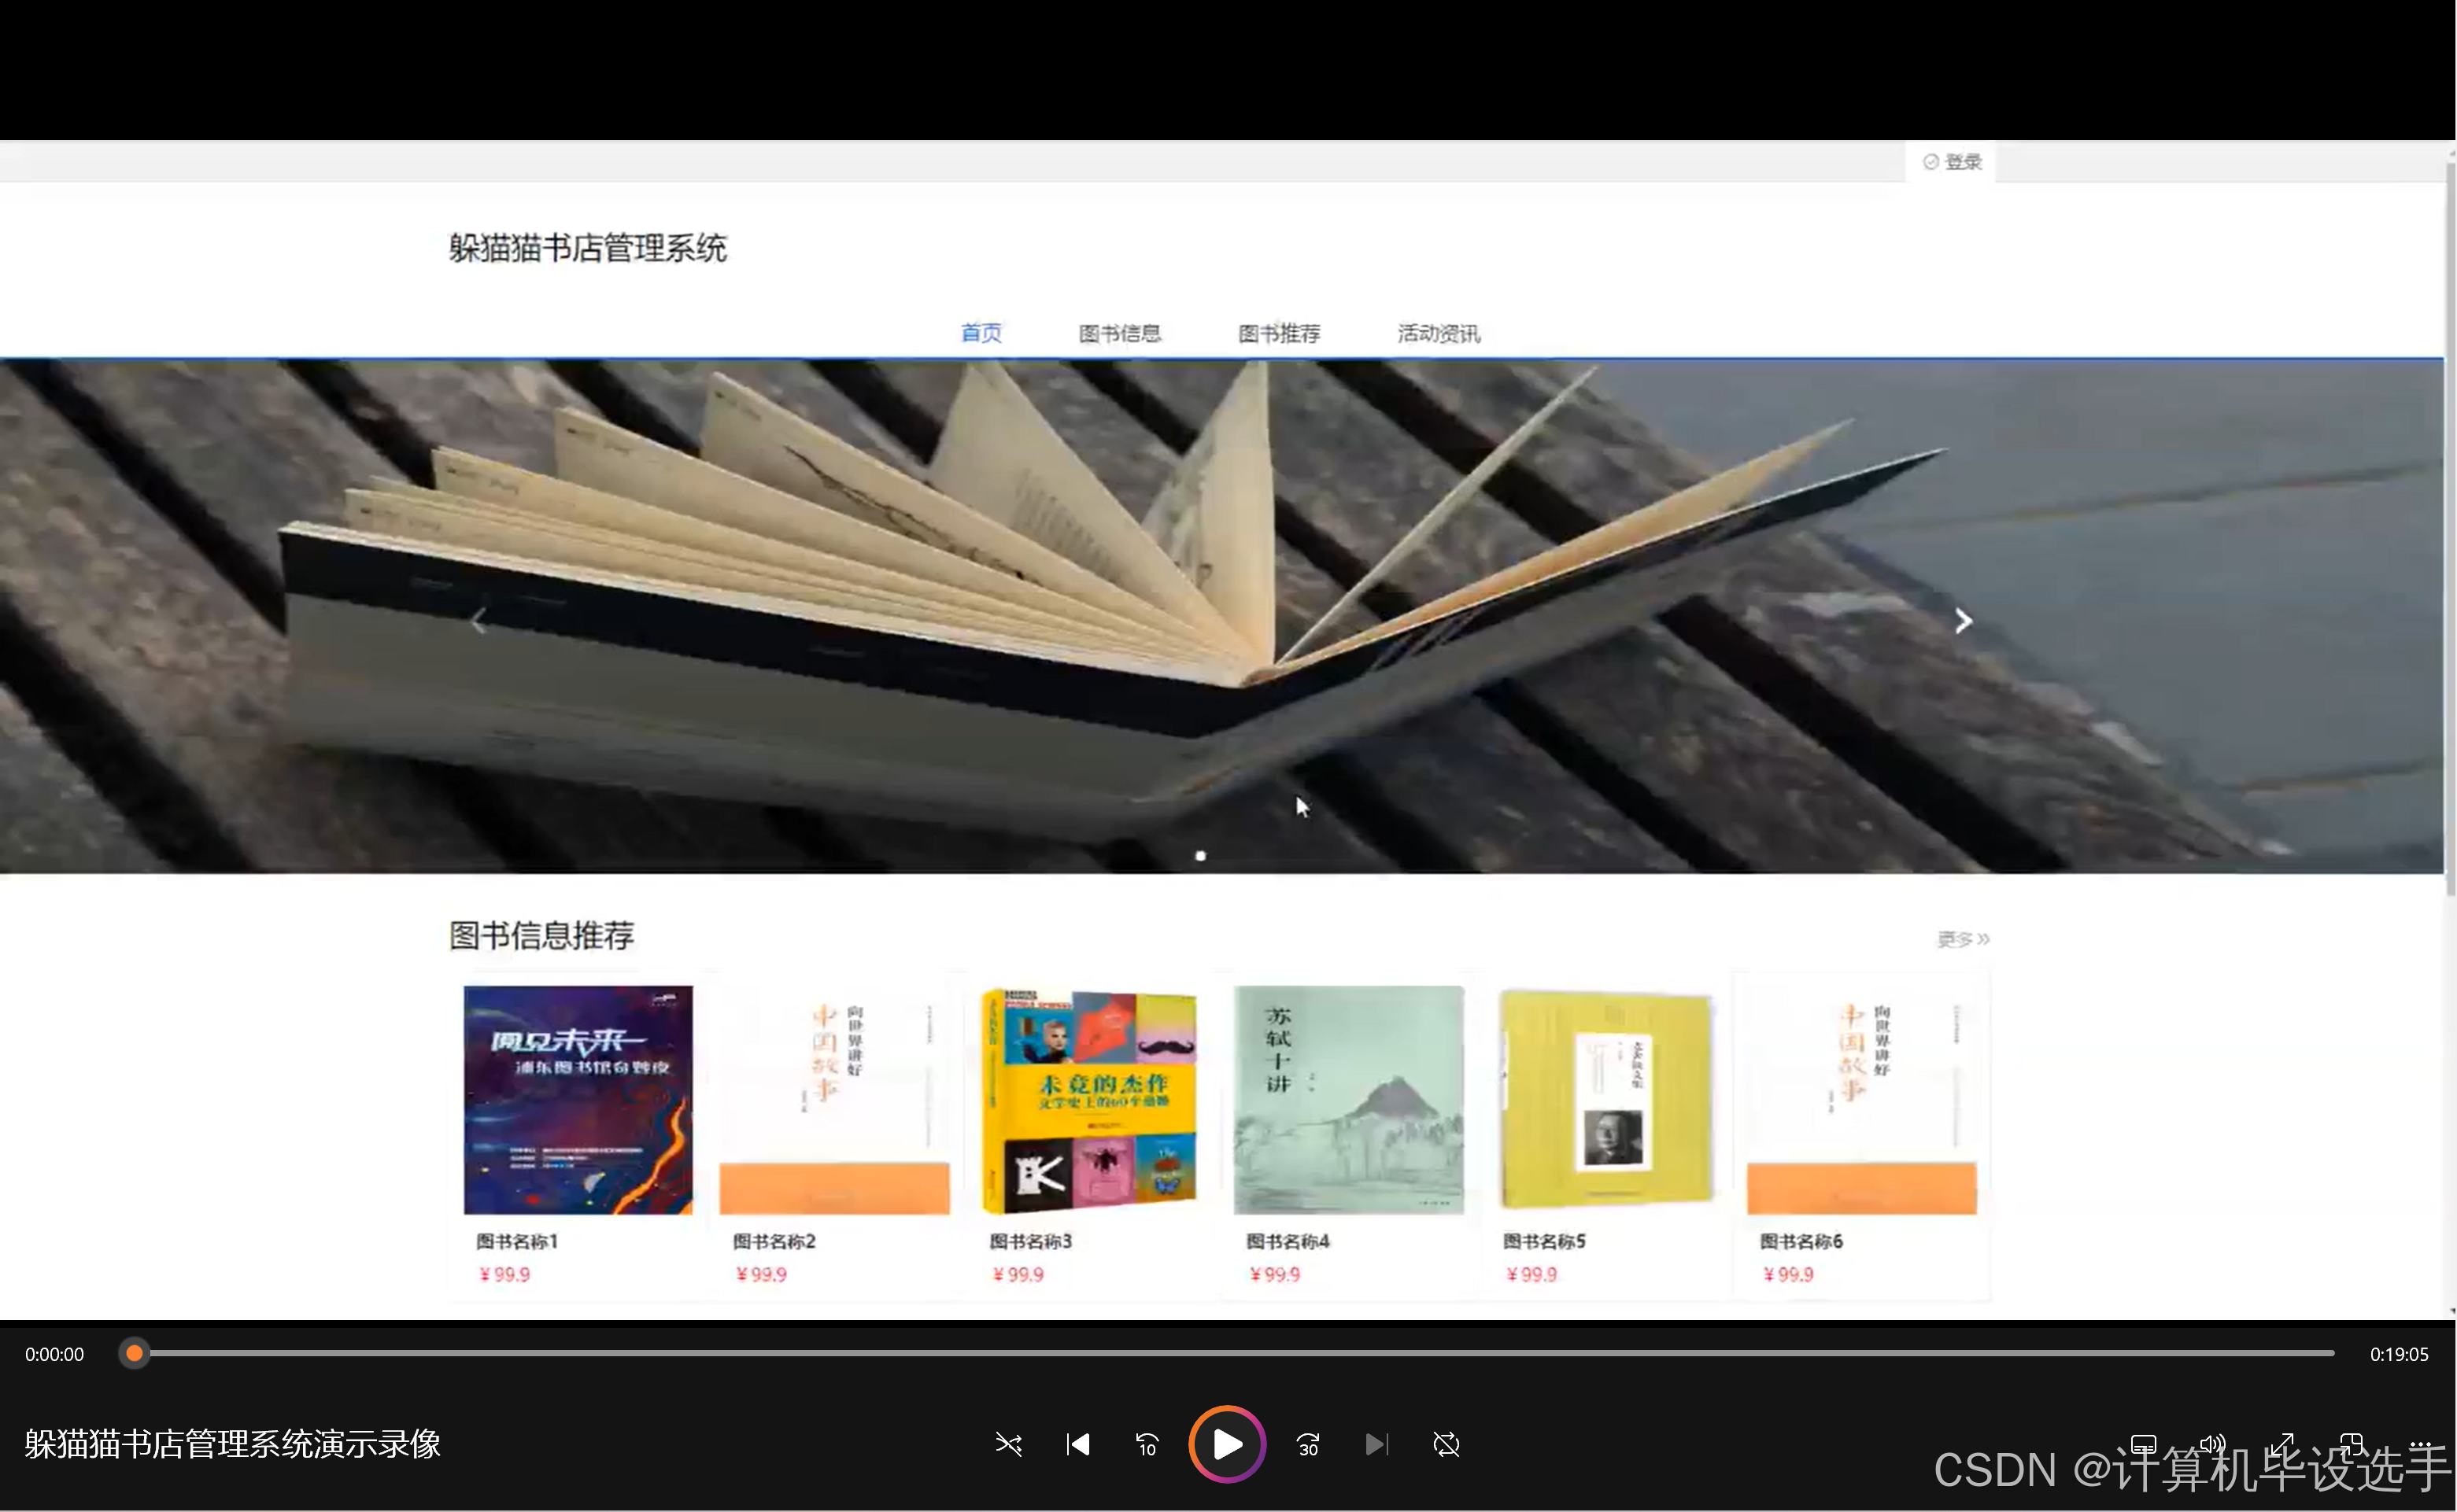Click the carousel previous arrow
The height and width of the screenshot is (1512, 2457).
tap(479, 621)
